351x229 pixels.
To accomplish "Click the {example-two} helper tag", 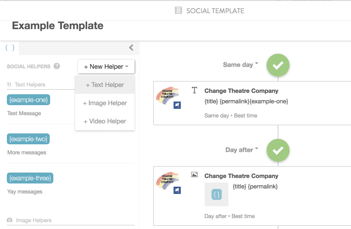I will 28,139.
